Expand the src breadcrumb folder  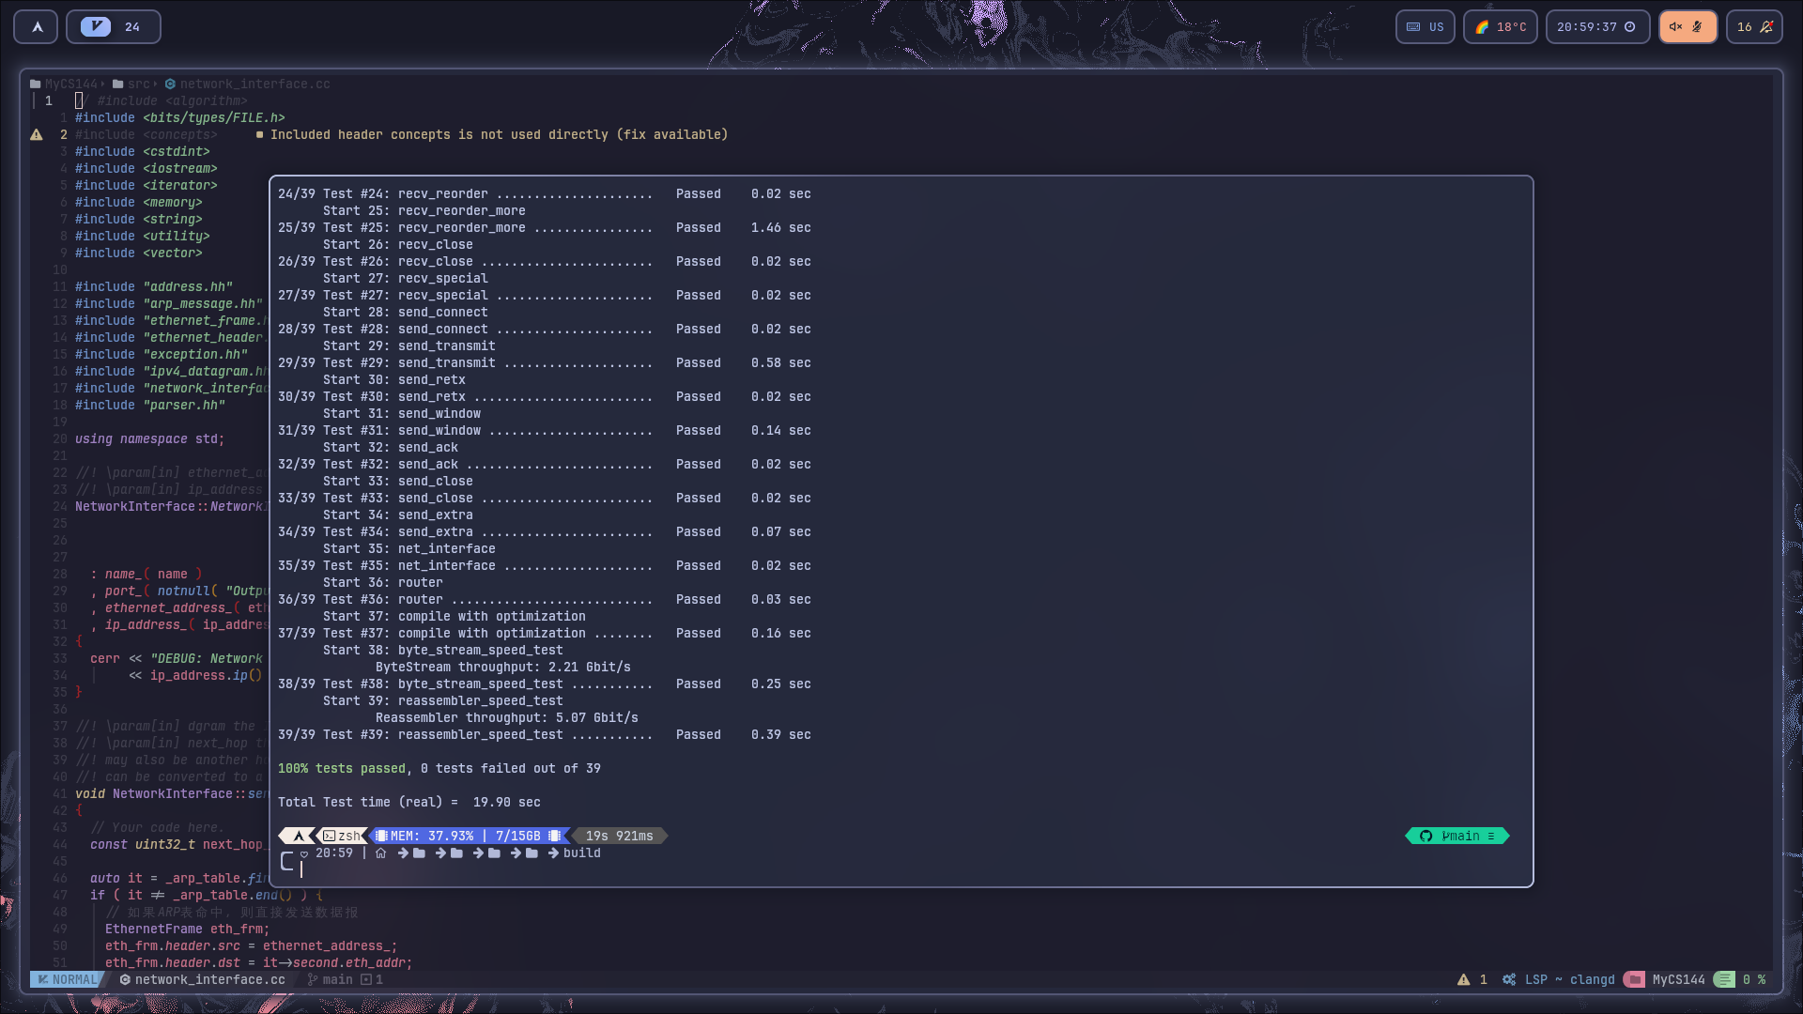(138, 84)
